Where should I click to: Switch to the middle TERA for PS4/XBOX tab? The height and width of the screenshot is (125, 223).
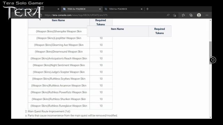(82, 9)
